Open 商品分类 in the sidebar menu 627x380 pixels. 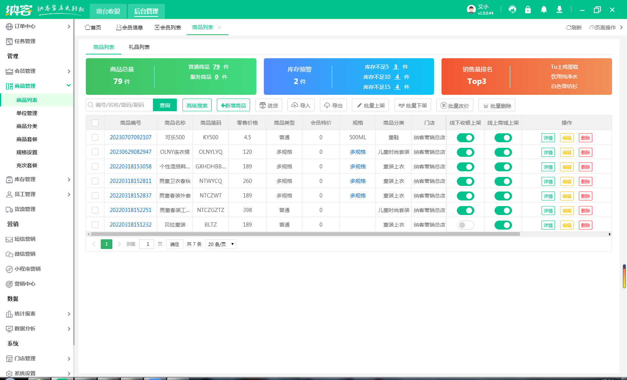(x=27, y=126)
